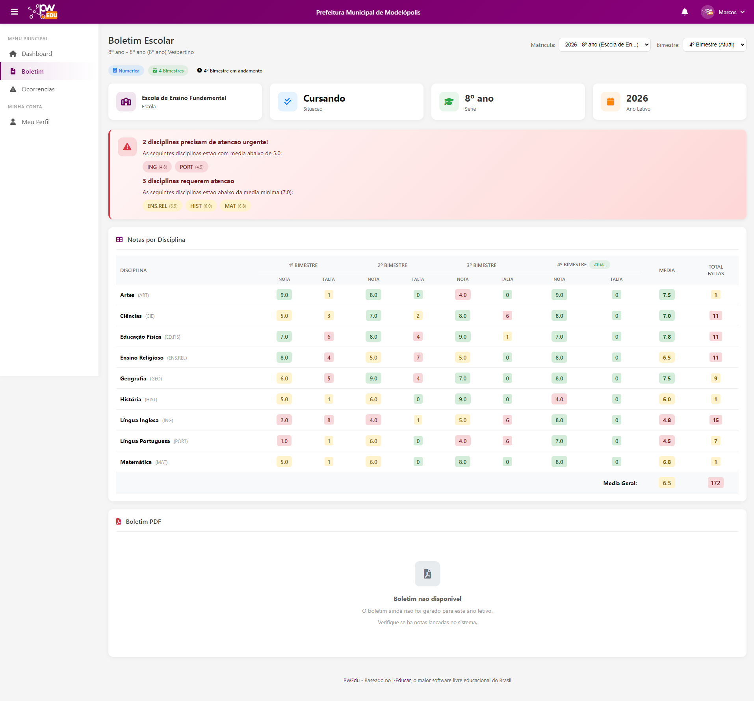Viewport: 754px width, 701px height.
Task: Click the Cursando checkmark icon
Action: click(x=288, y=102)
